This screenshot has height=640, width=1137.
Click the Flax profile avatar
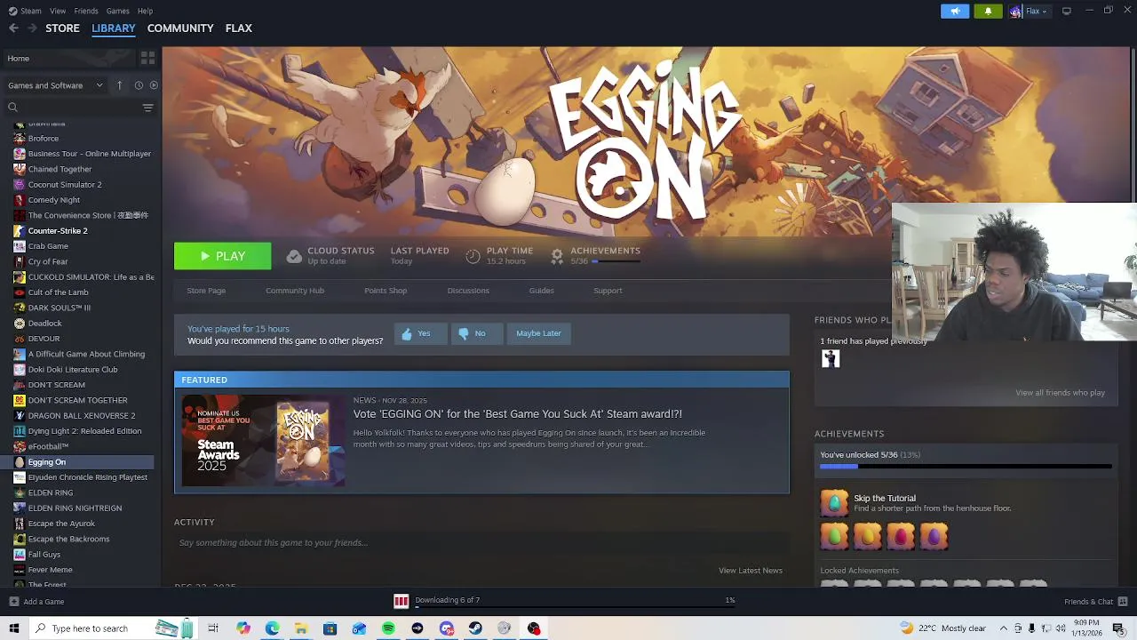click(1015, 11)
